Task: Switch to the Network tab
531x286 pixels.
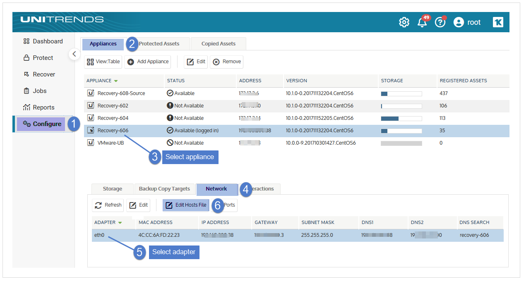Action: 216,189
